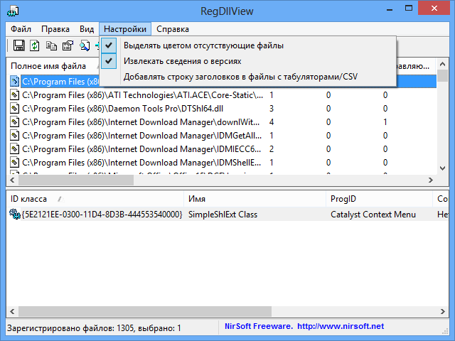Click the 'Catalyst Context Menu' ProgID cell
The height and width of the screenshot is (341, 455).
coord(373,215)
